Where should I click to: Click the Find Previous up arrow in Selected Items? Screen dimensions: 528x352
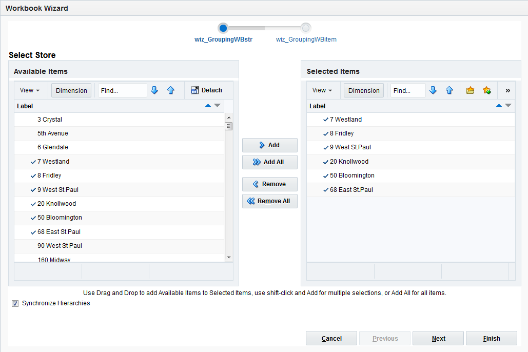click(449, 90)
